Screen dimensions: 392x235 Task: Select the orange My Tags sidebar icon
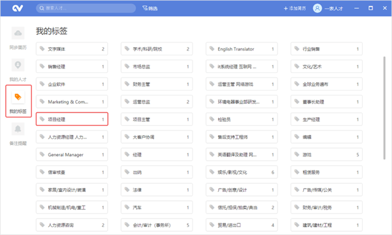click(18, 97)
